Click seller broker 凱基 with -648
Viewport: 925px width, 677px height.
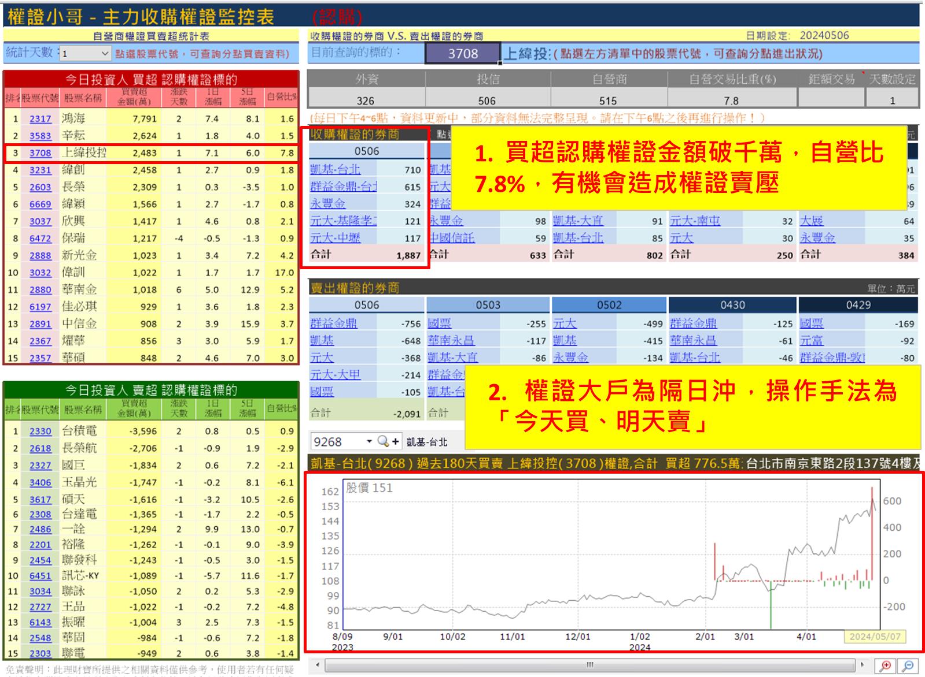coord(322,341)
